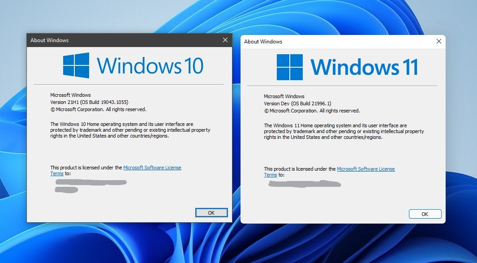
Task: Click the 'Windows 11' wordmark text
Action: coord(364,67)
